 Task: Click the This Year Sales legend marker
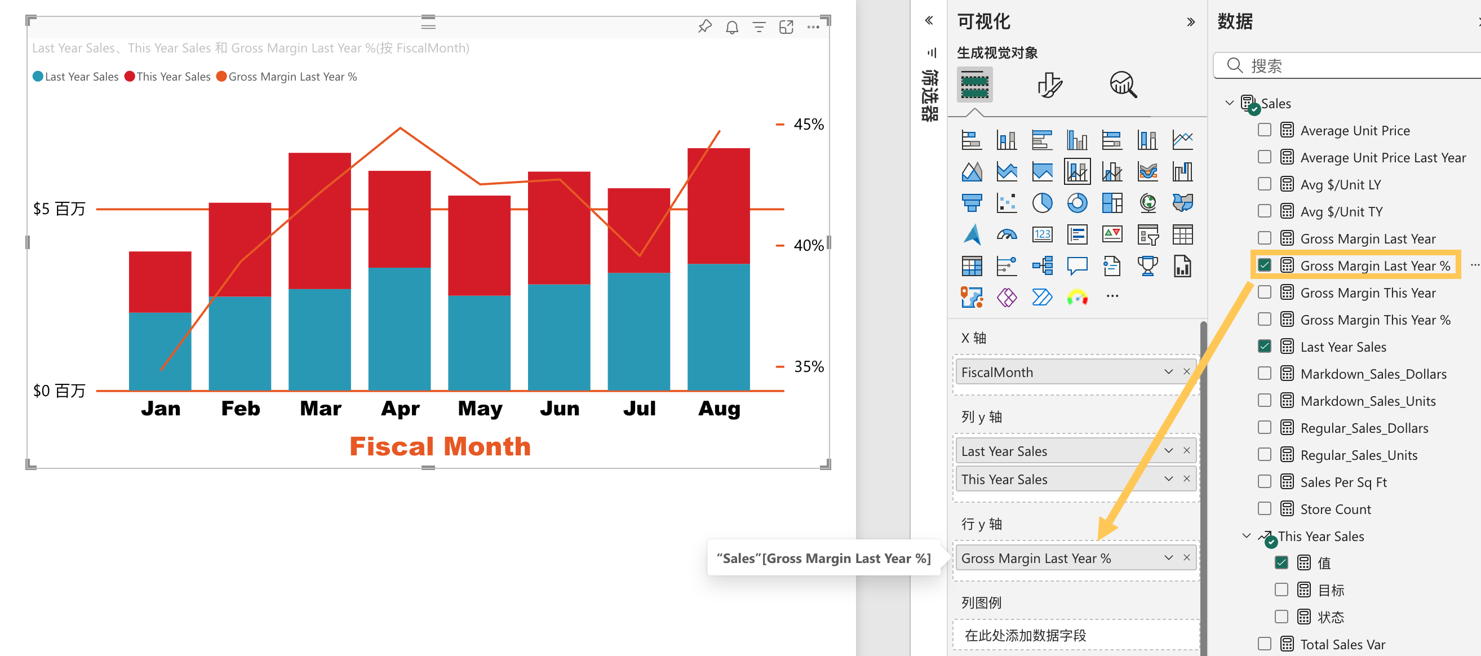(130, 77)
